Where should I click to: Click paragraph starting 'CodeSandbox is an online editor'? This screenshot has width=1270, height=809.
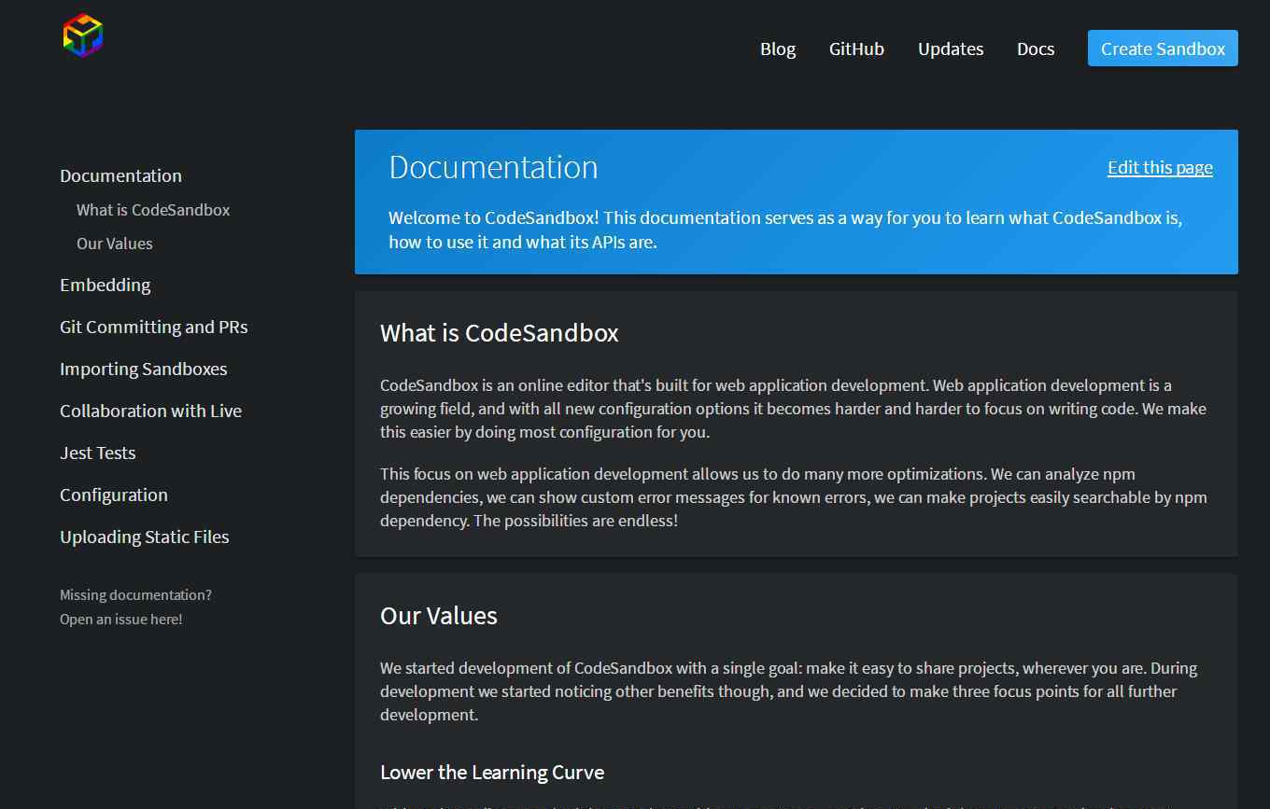tap(793, 409)
